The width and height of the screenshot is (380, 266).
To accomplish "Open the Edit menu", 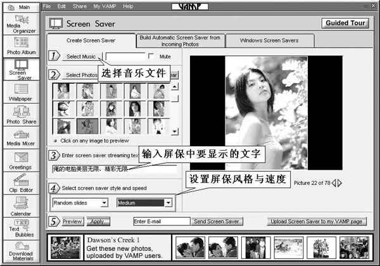I will click(61, 6).
